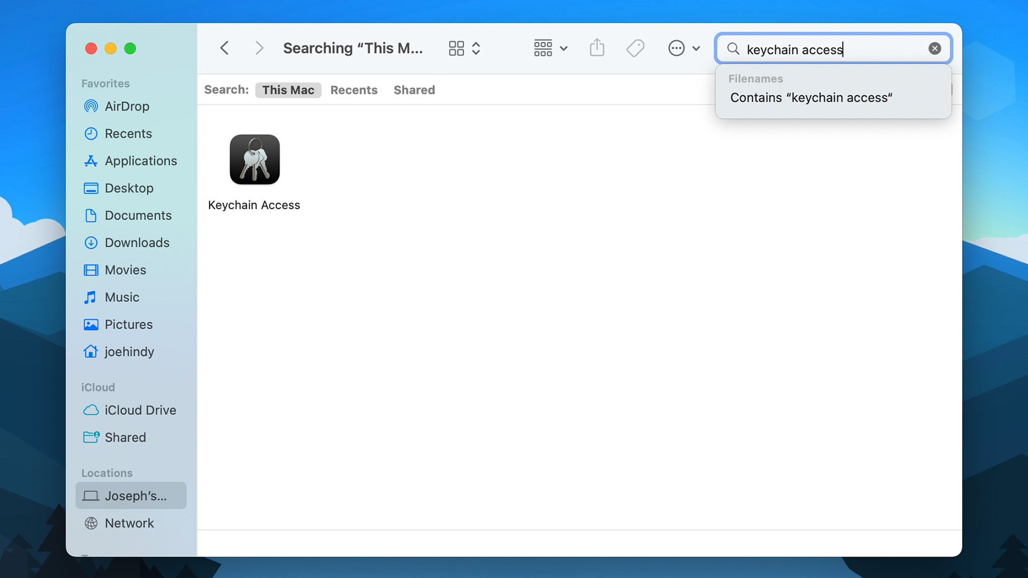This screenshot has height=578, width=1028.
Task: Select the Network location
Action: coord(129,523)
